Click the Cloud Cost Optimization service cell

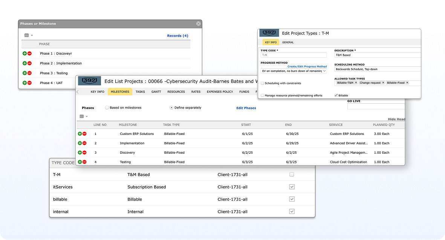(348, 162)
